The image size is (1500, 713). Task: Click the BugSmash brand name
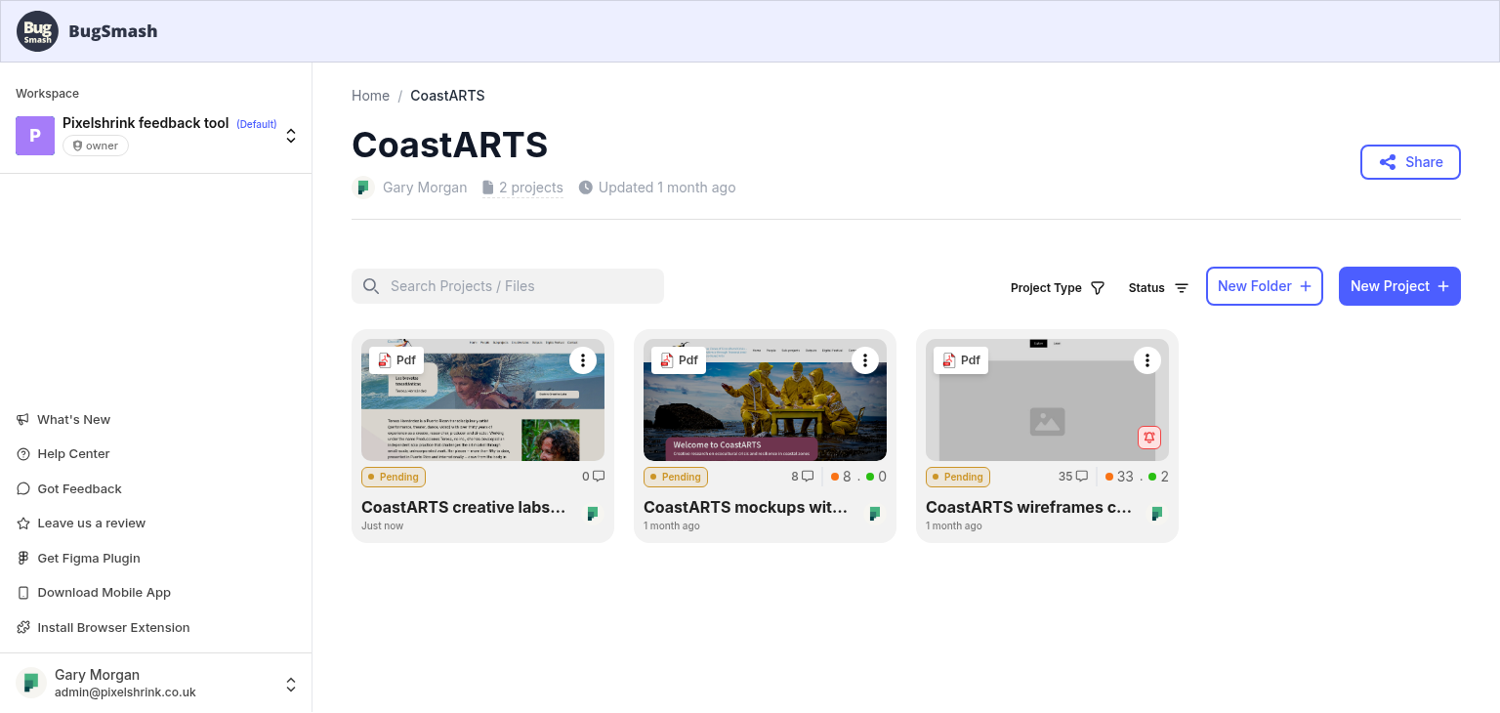click(113, 31)
